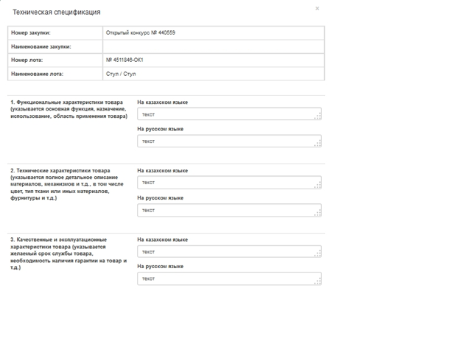Click the empty Наименование закупки value cell
Image resolution: width=459 pixels, height=347 pixels.
(x=213, y=46)
